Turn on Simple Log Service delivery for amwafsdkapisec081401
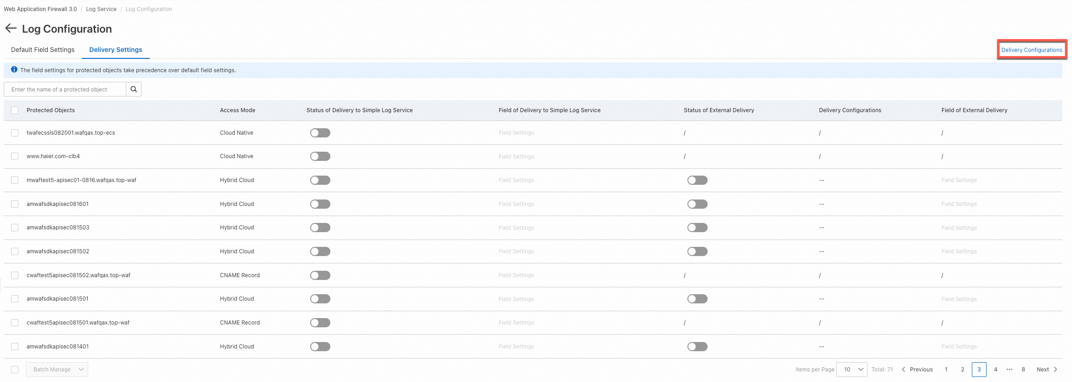1072x382 pixels. click(320, 347)
